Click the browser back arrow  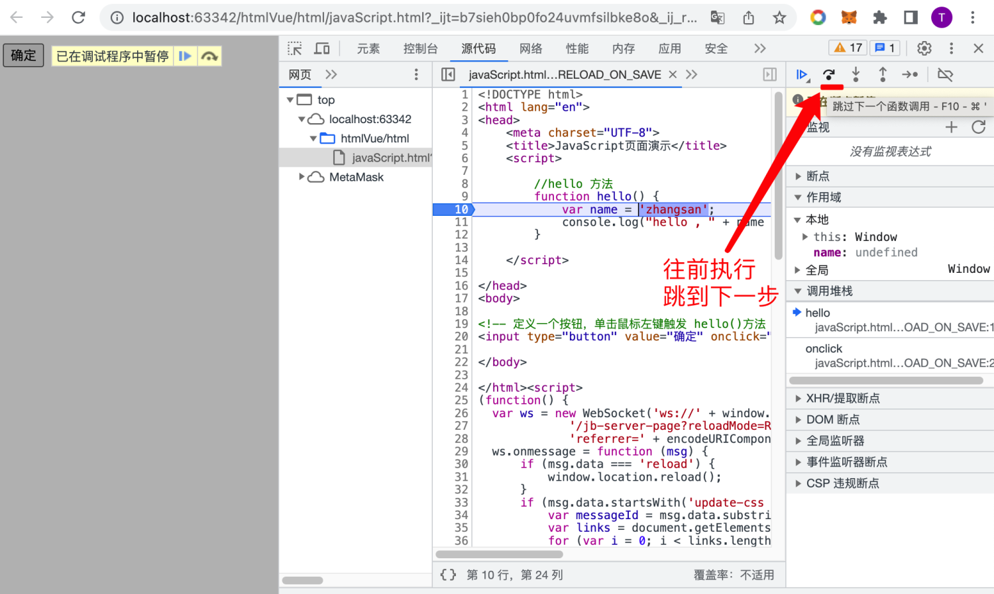tap(17, 17)
